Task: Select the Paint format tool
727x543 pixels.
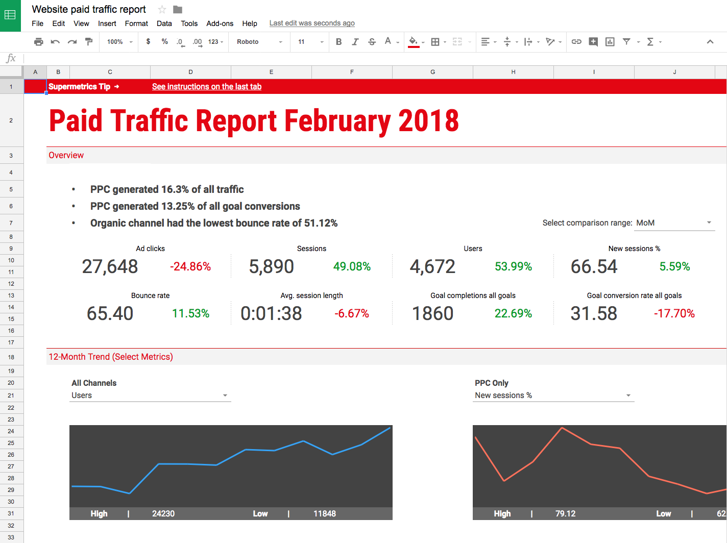Action: pyautogui.click(x=89, y=42)
